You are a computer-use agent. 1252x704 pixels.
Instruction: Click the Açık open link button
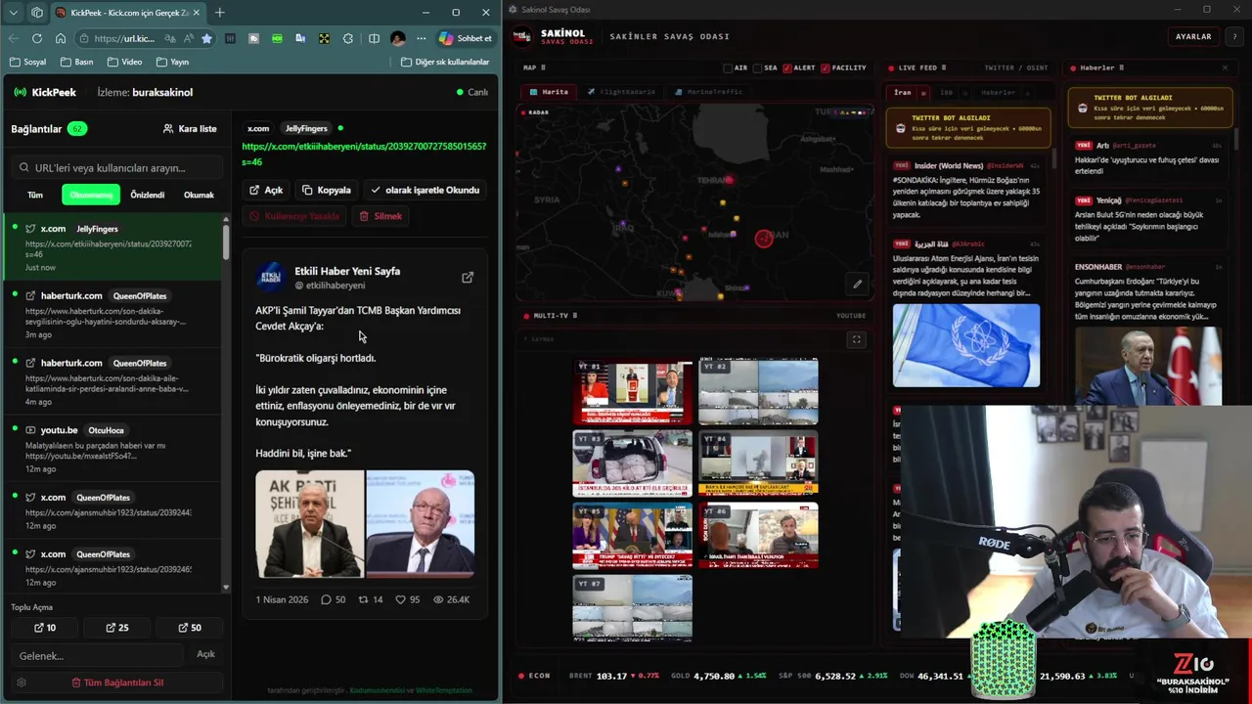pyautogui.click(x=266, y=190)
